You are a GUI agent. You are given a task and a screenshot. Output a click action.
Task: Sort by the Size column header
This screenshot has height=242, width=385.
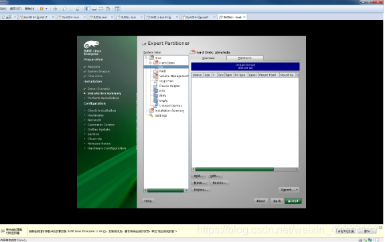tap(208, 75)
